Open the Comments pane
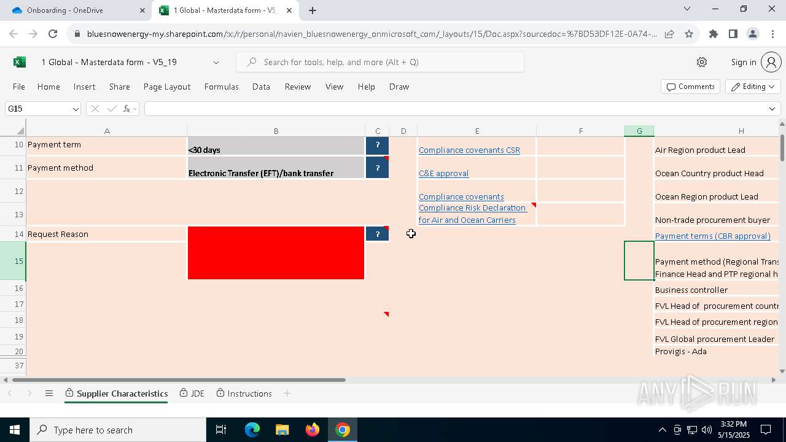Screen dimensions: 786x442 click(691, 87)
